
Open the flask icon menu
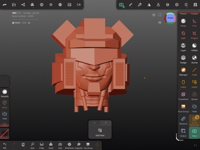tap(158, 5)
